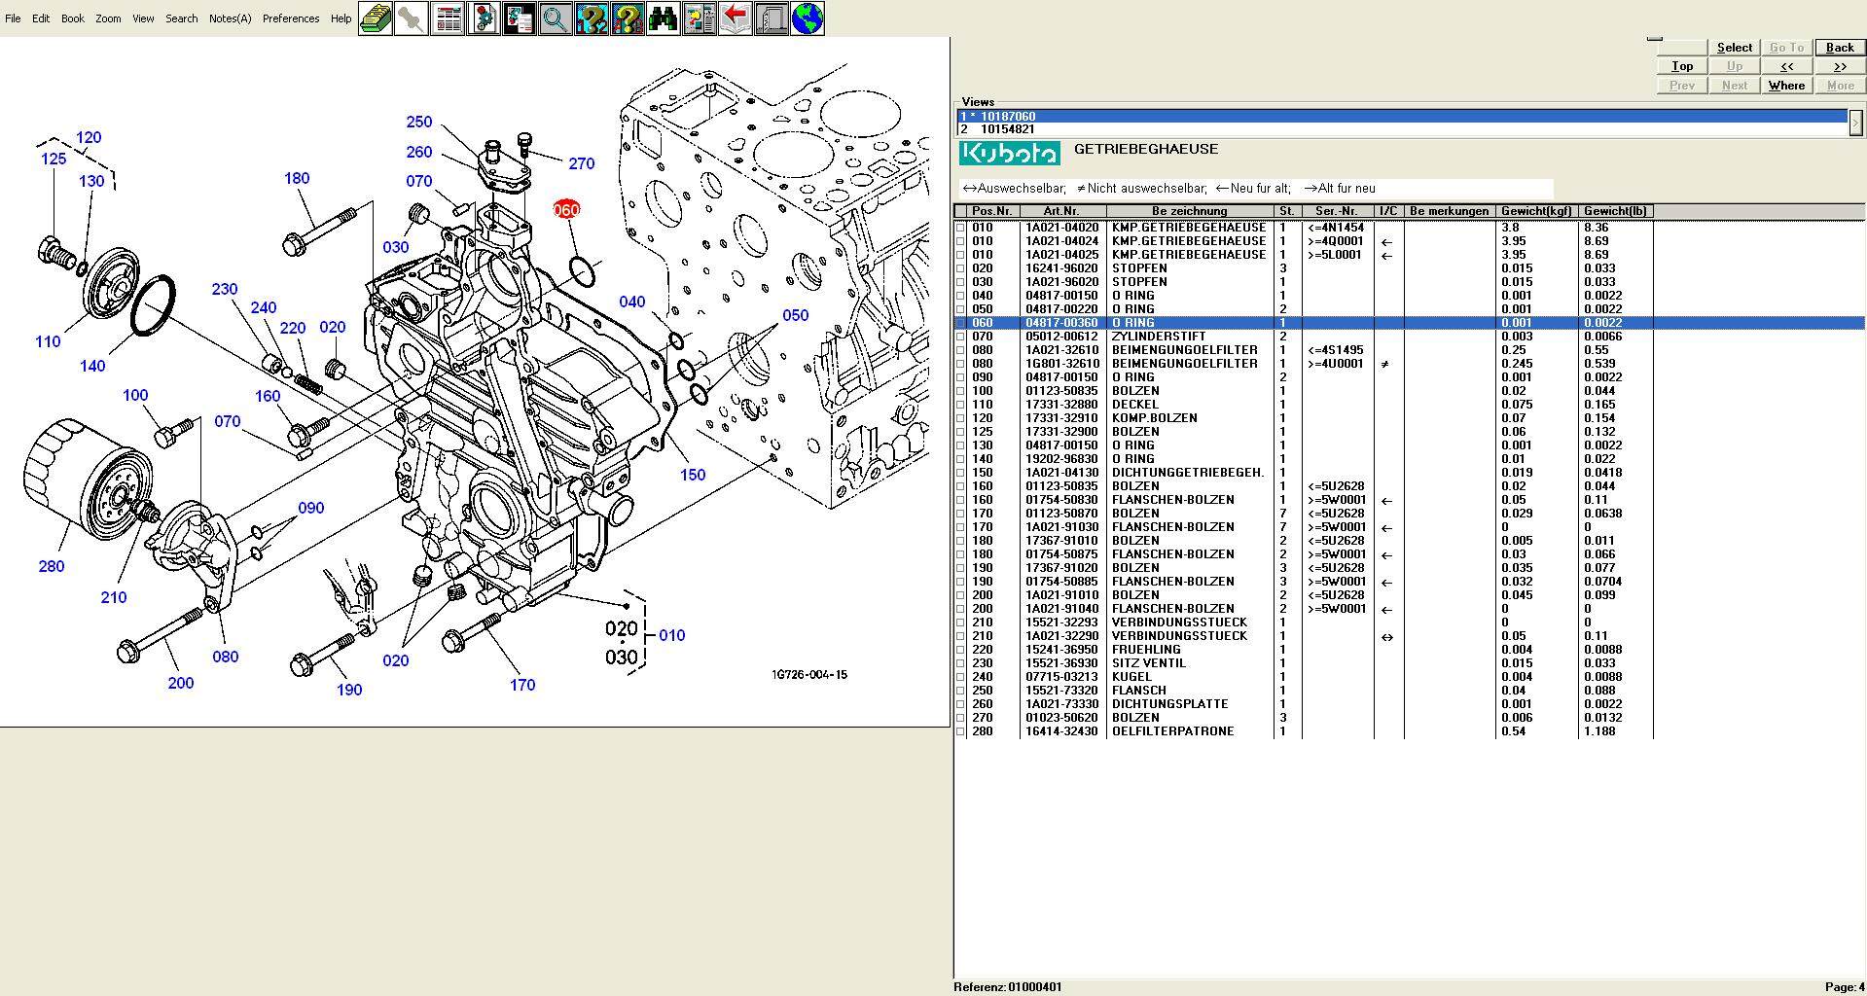The image size is (1867, 996).
Task: Click the green card file index icon
Action: [376, 18]
